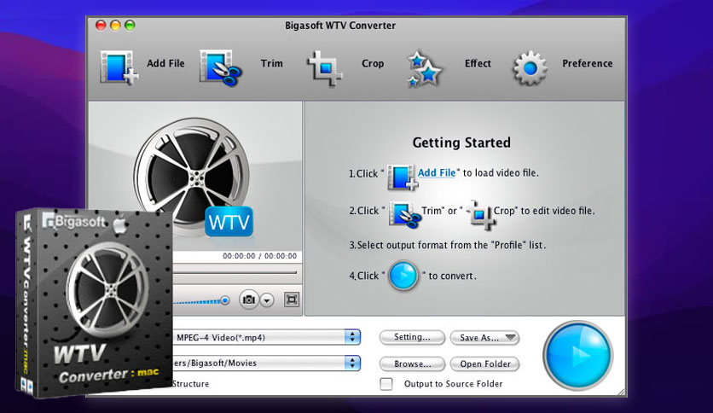The image size is (713, 413).
Task: Open the Effect stars icon
Action: (x=424, y=68)
